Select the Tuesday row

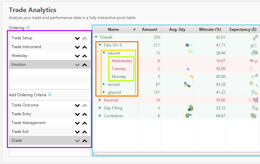coord(119,69)
